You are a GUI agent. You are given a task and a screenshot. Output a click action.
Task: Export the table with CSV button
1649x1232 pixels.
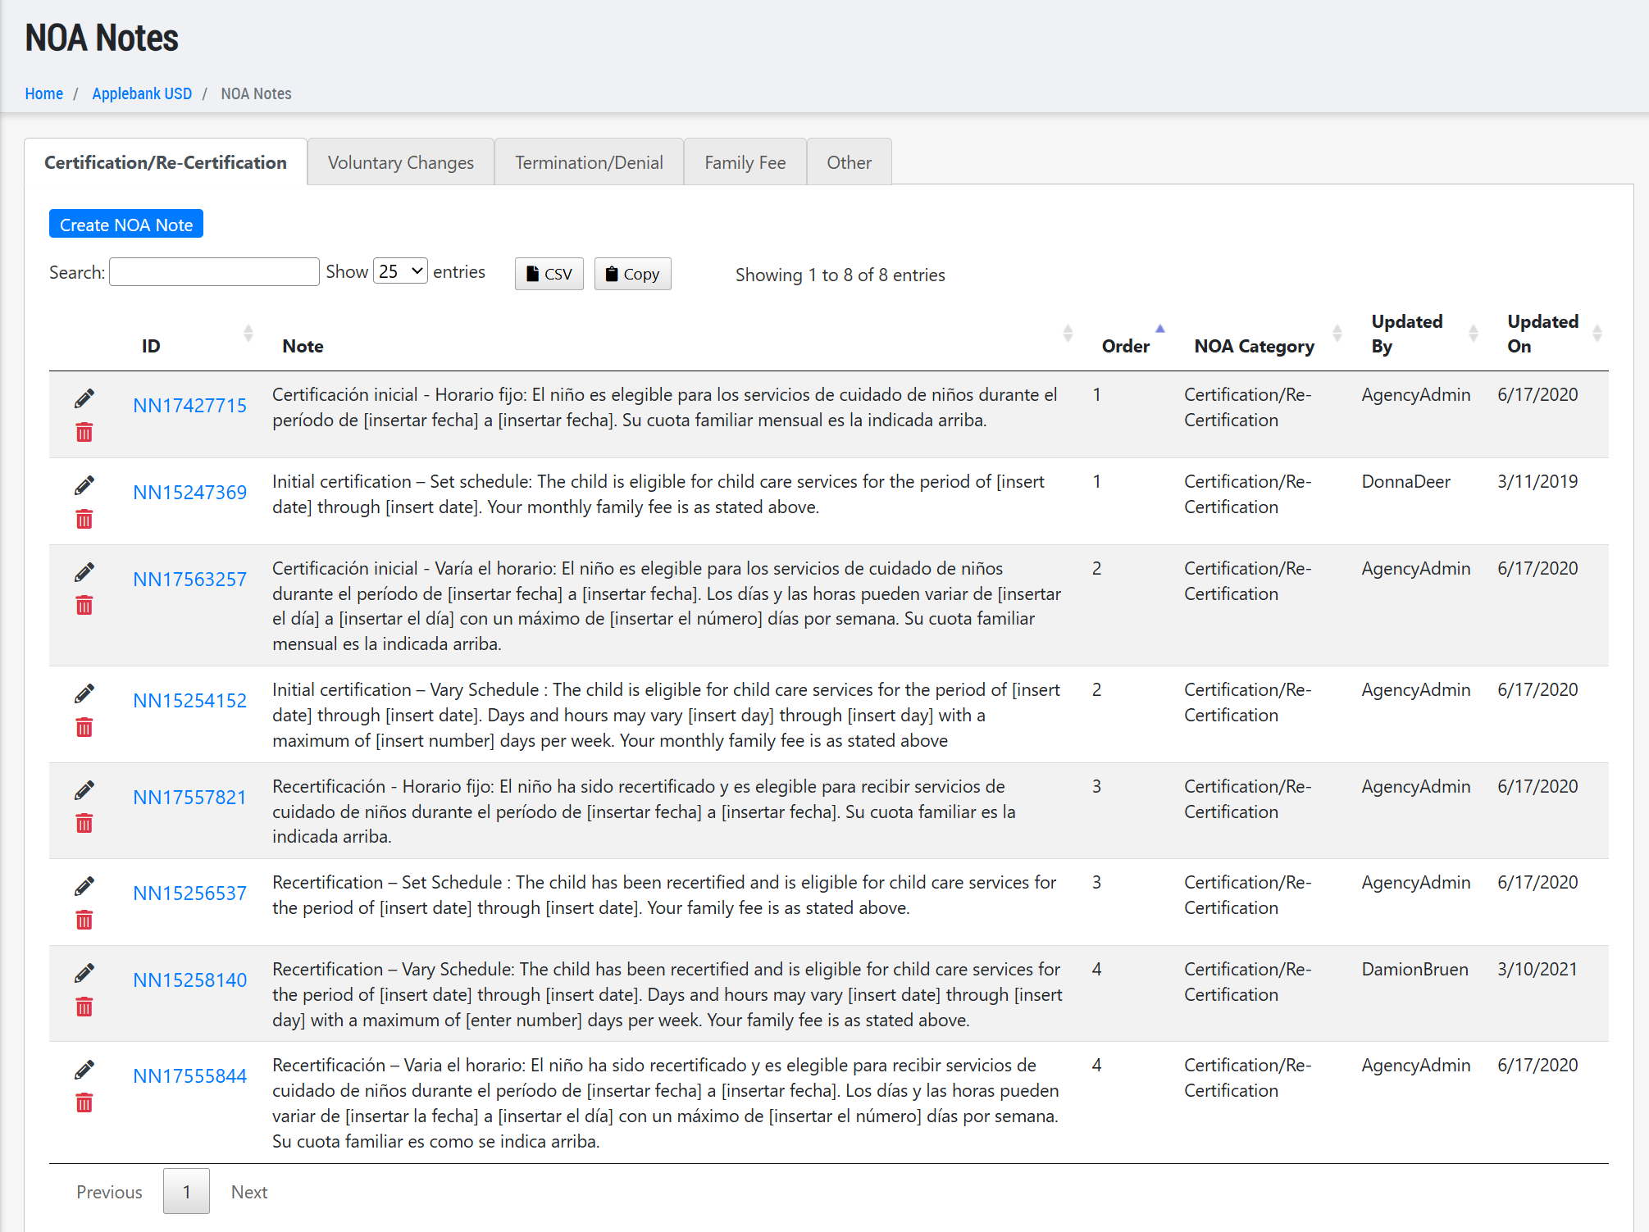(549, 274)
